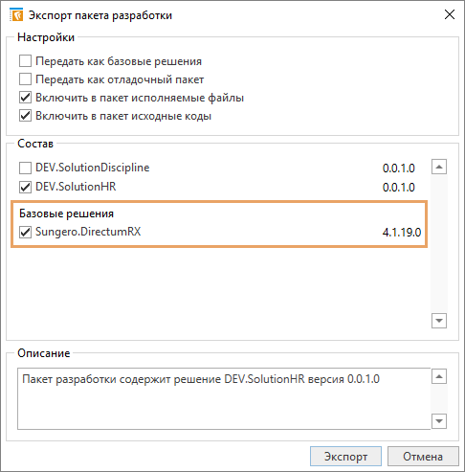Image resolution: width=465 pixels, height=472 pixels.
Task: Enable 'Передать как отладочный пакет' checkbox
Action: click(25, 79)
